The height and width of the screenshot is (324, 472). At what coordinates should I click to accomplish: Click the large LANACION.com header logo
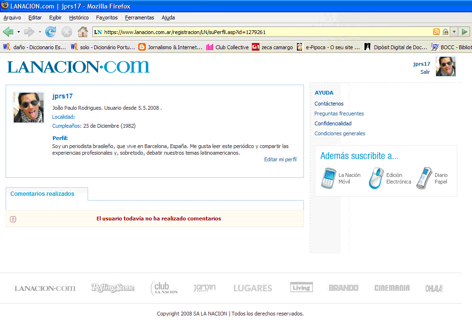click(x=78, y=67)
